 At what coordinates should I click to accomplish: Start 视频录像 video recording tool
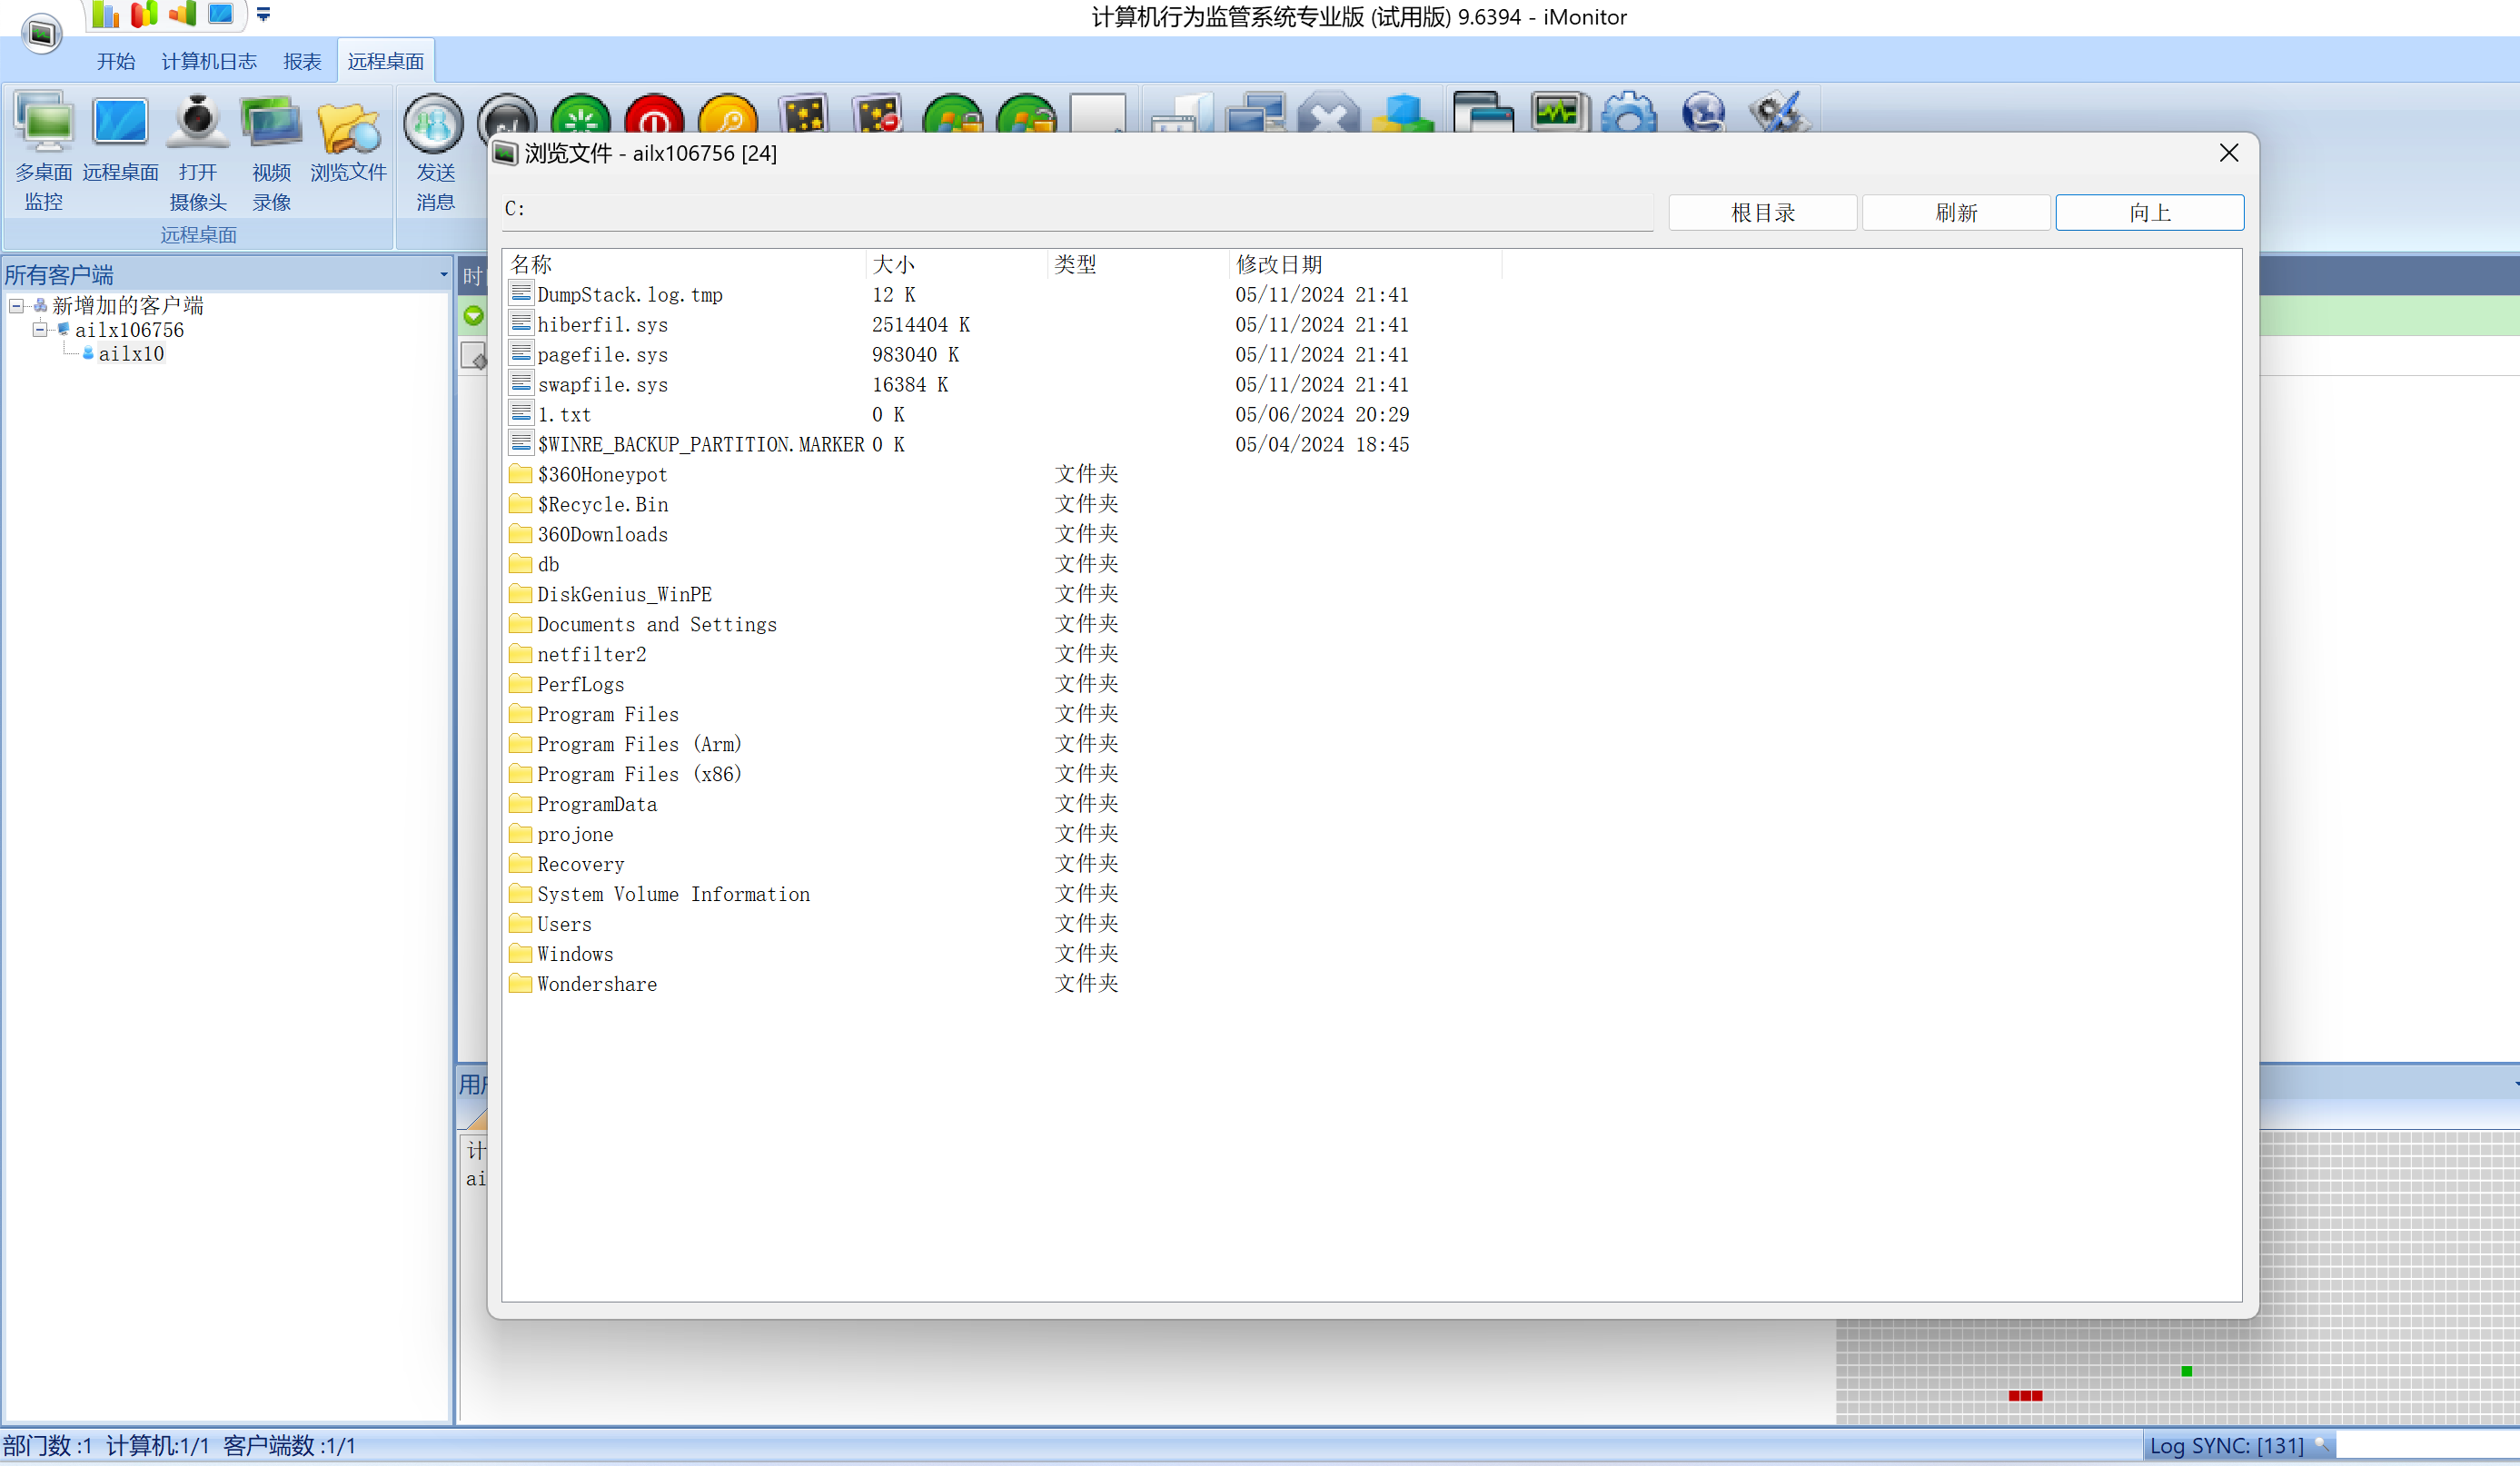[x=271, y=150]
